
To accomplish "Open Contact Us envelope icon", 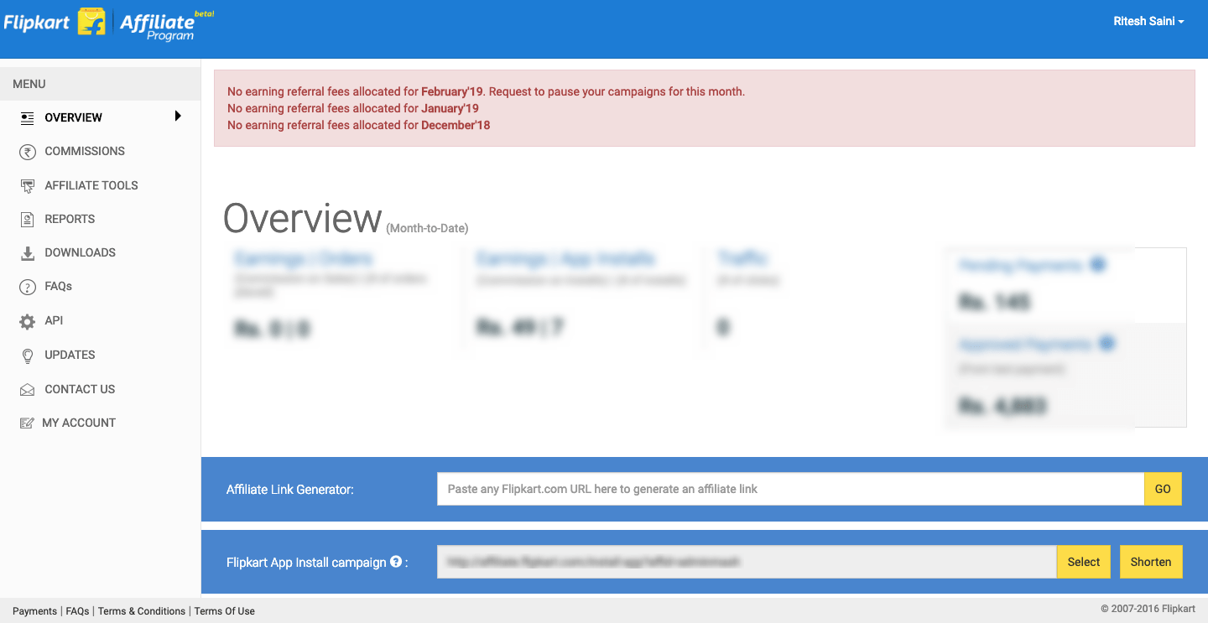I will (26, 388).
